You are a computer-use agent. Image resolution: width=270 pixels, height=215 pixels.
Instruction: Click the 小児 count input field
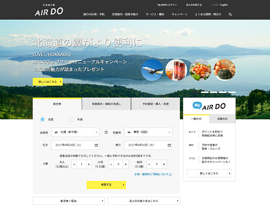tap(118, 164)
